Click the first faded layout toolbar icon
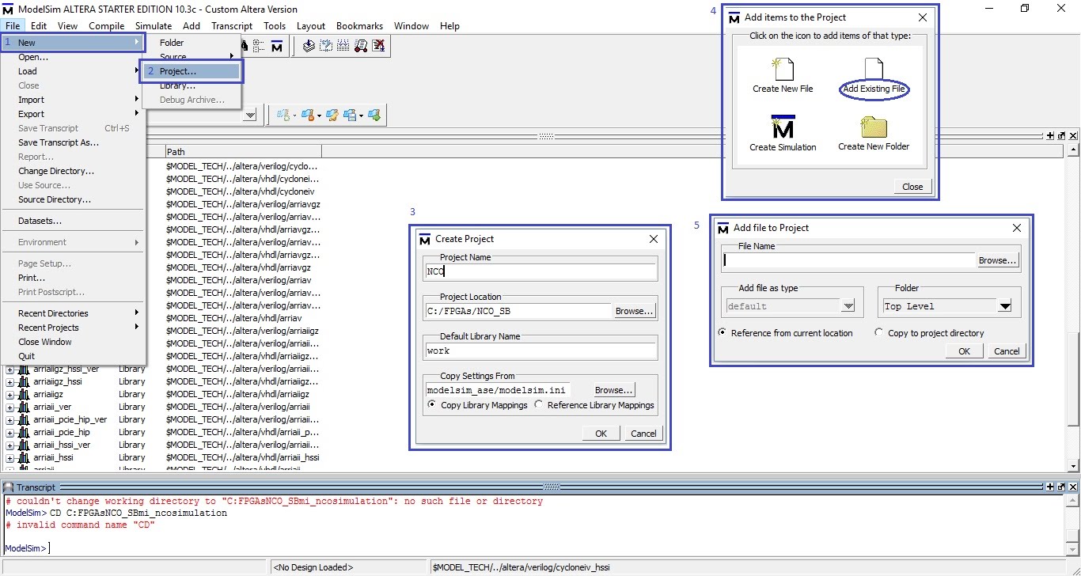This screenshot has height=576, width=1081. tap(283, 116)
